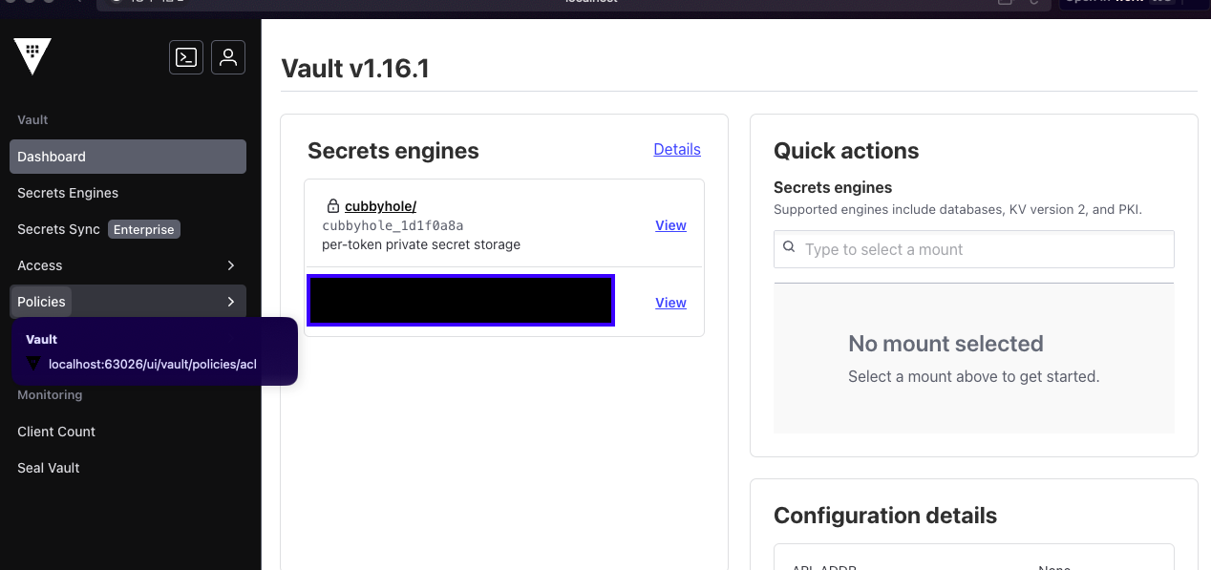Click the localhost policies URL tooltip

pos(154,351)
